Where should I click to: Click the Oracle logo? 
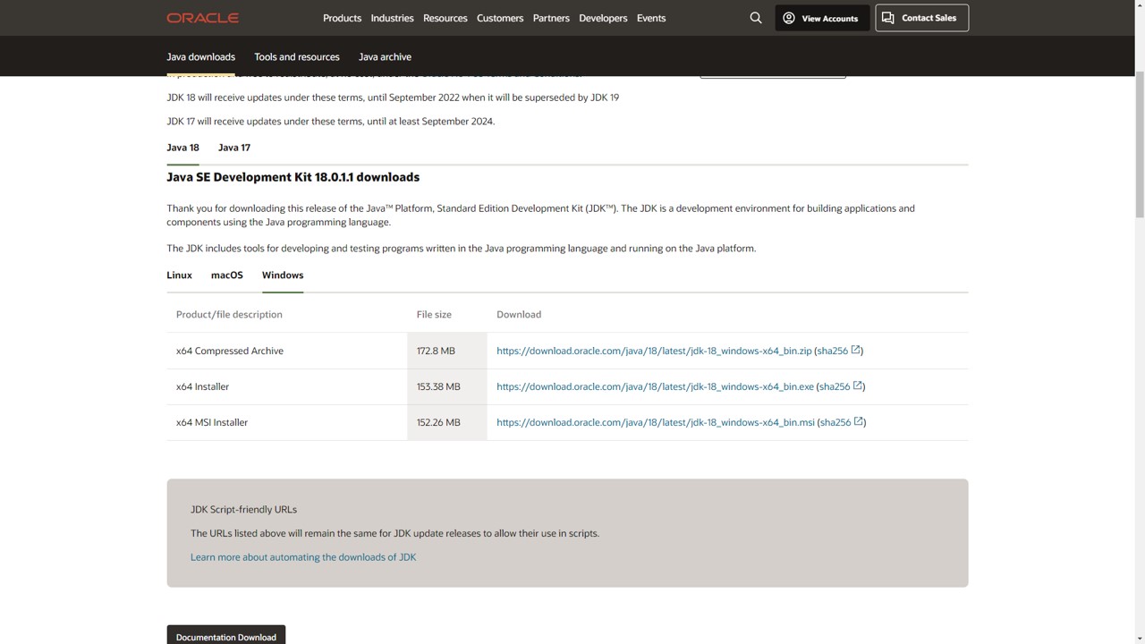pyautogui.click(x=202, y=18)
